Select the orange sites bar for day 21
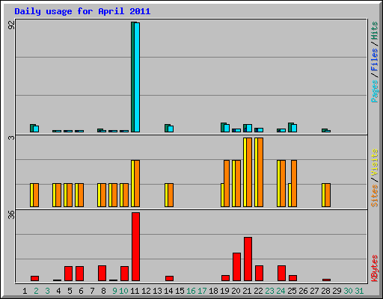 [x=249, y=172]
